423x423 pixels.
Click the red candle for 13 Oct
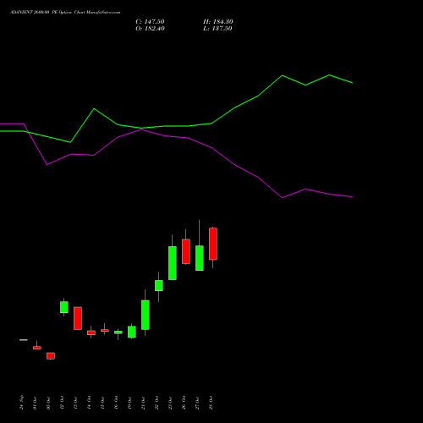tap(78, 318)
